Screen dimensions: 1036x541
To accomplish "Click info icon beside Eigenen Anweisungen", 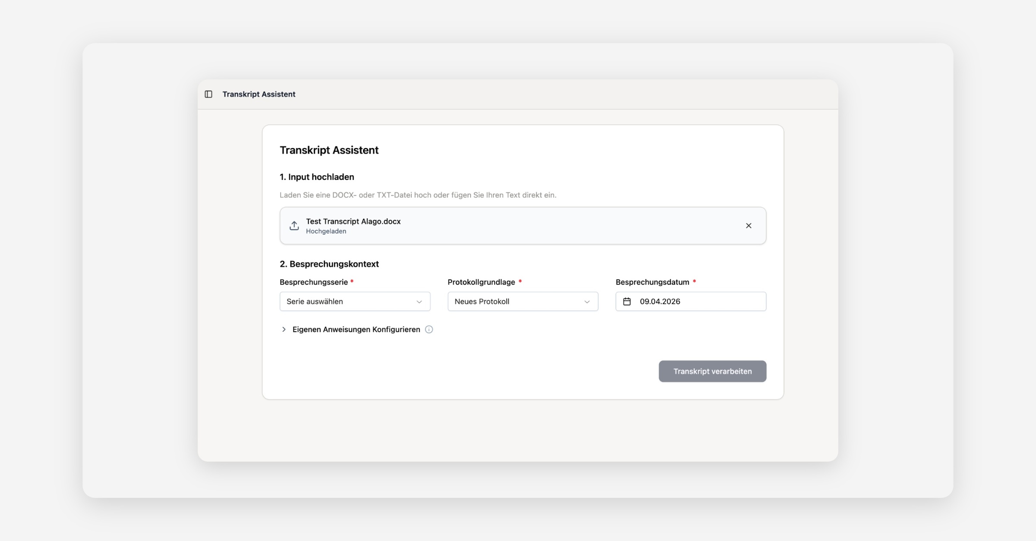I will 429,330.
